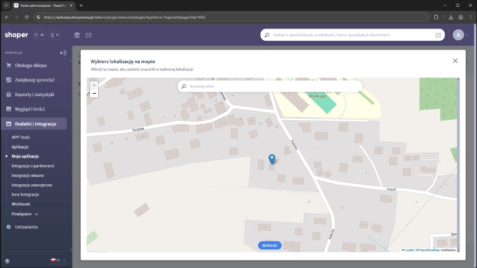Click the layers icon at sidebar bottom
This screenshot has height=268, width=477.
click(7, 261)
